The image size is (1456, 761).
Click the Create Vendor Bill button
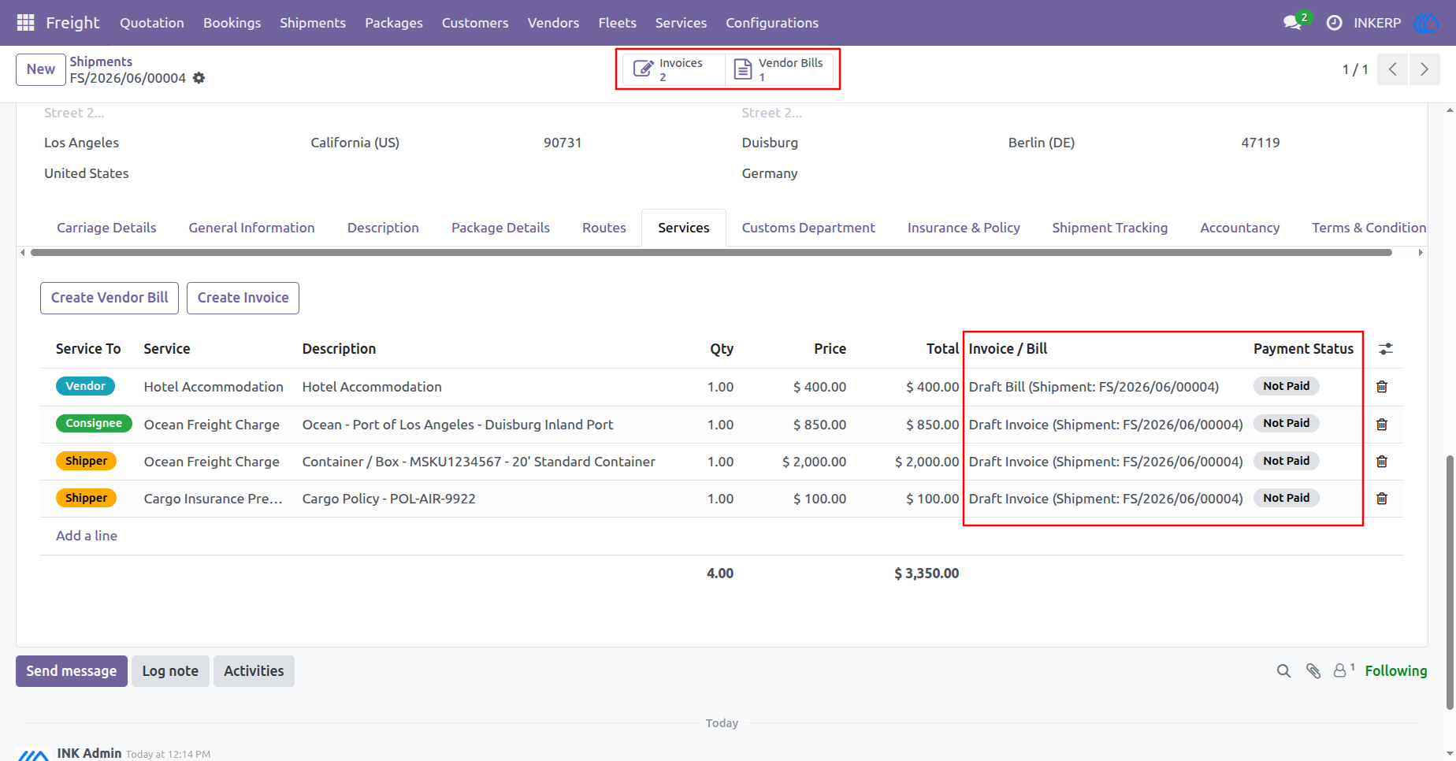point(110,298)
